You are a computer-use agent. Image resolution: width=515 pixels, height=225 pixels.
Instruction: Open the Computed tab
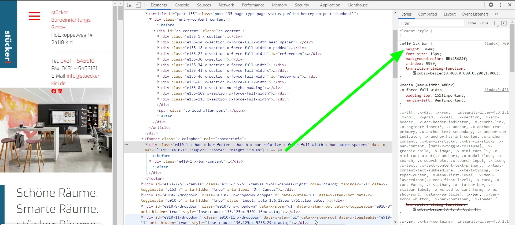(427, 14)
